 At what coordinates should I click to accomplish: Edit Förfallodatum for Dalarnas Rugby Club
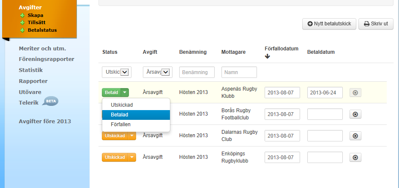coord(282,135)
